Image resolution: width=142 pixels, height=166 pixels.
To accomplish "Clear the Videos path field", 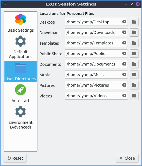I will point(124,95).
